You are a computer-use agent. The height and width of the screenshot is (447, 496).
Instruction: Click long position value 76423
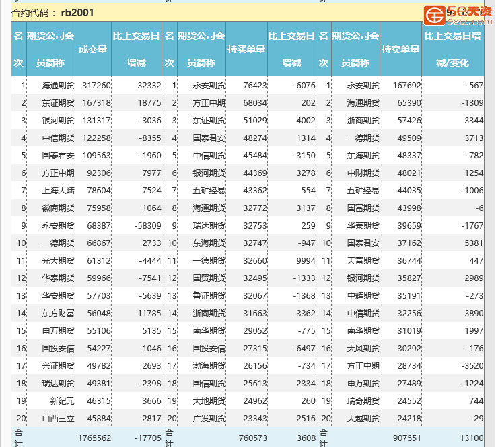click(255, 86)
